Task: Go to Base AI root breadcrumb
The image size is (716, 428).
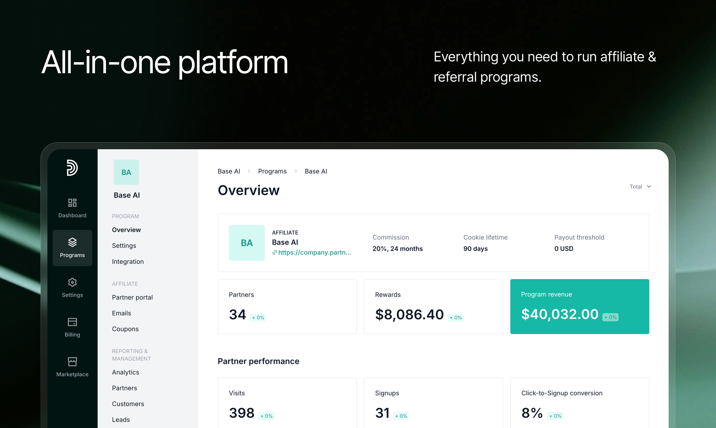Action: (x=229, y=171)
